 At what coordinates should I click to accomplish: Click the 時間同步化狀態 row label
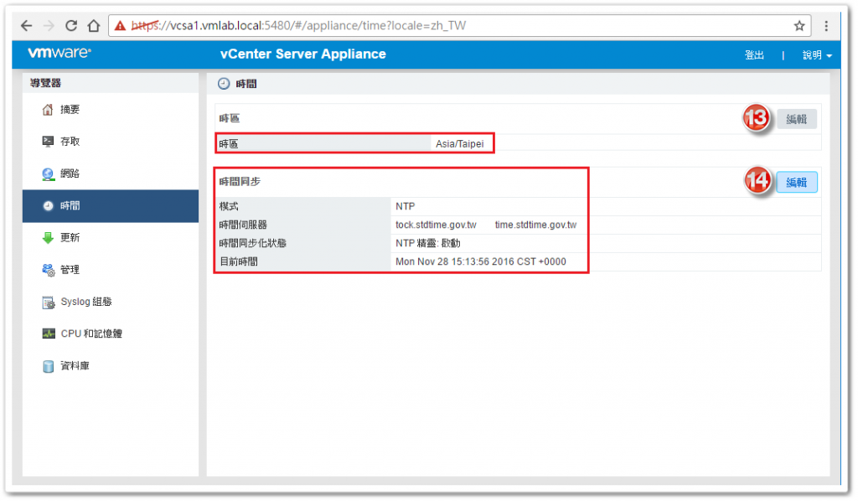pos(252,243)
